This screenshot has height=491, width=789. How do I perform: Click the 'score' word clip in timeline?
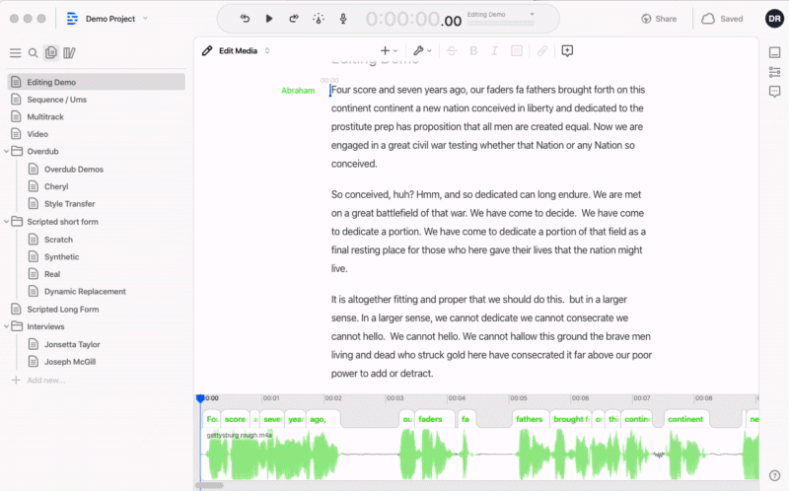click(x=235, y=419)
